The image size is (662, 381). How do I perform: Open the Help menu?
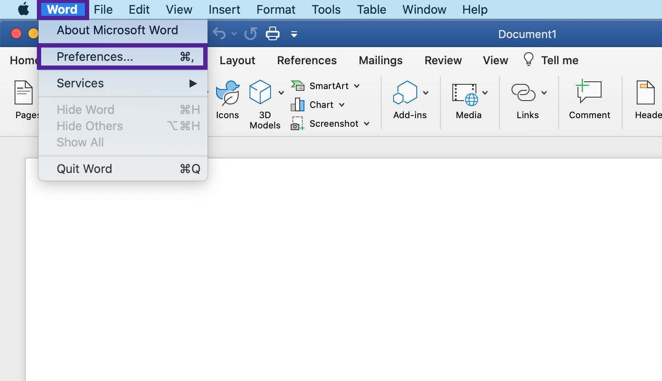pyautogui.click(x=475, y=9)
